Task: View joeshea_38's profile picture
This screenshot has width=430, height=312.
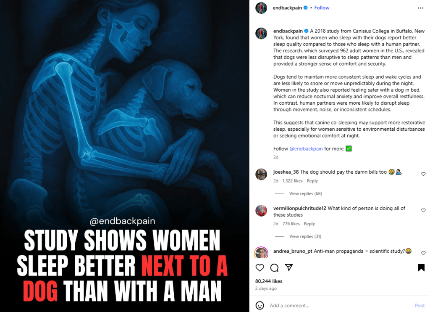Action: pos(261,175)
